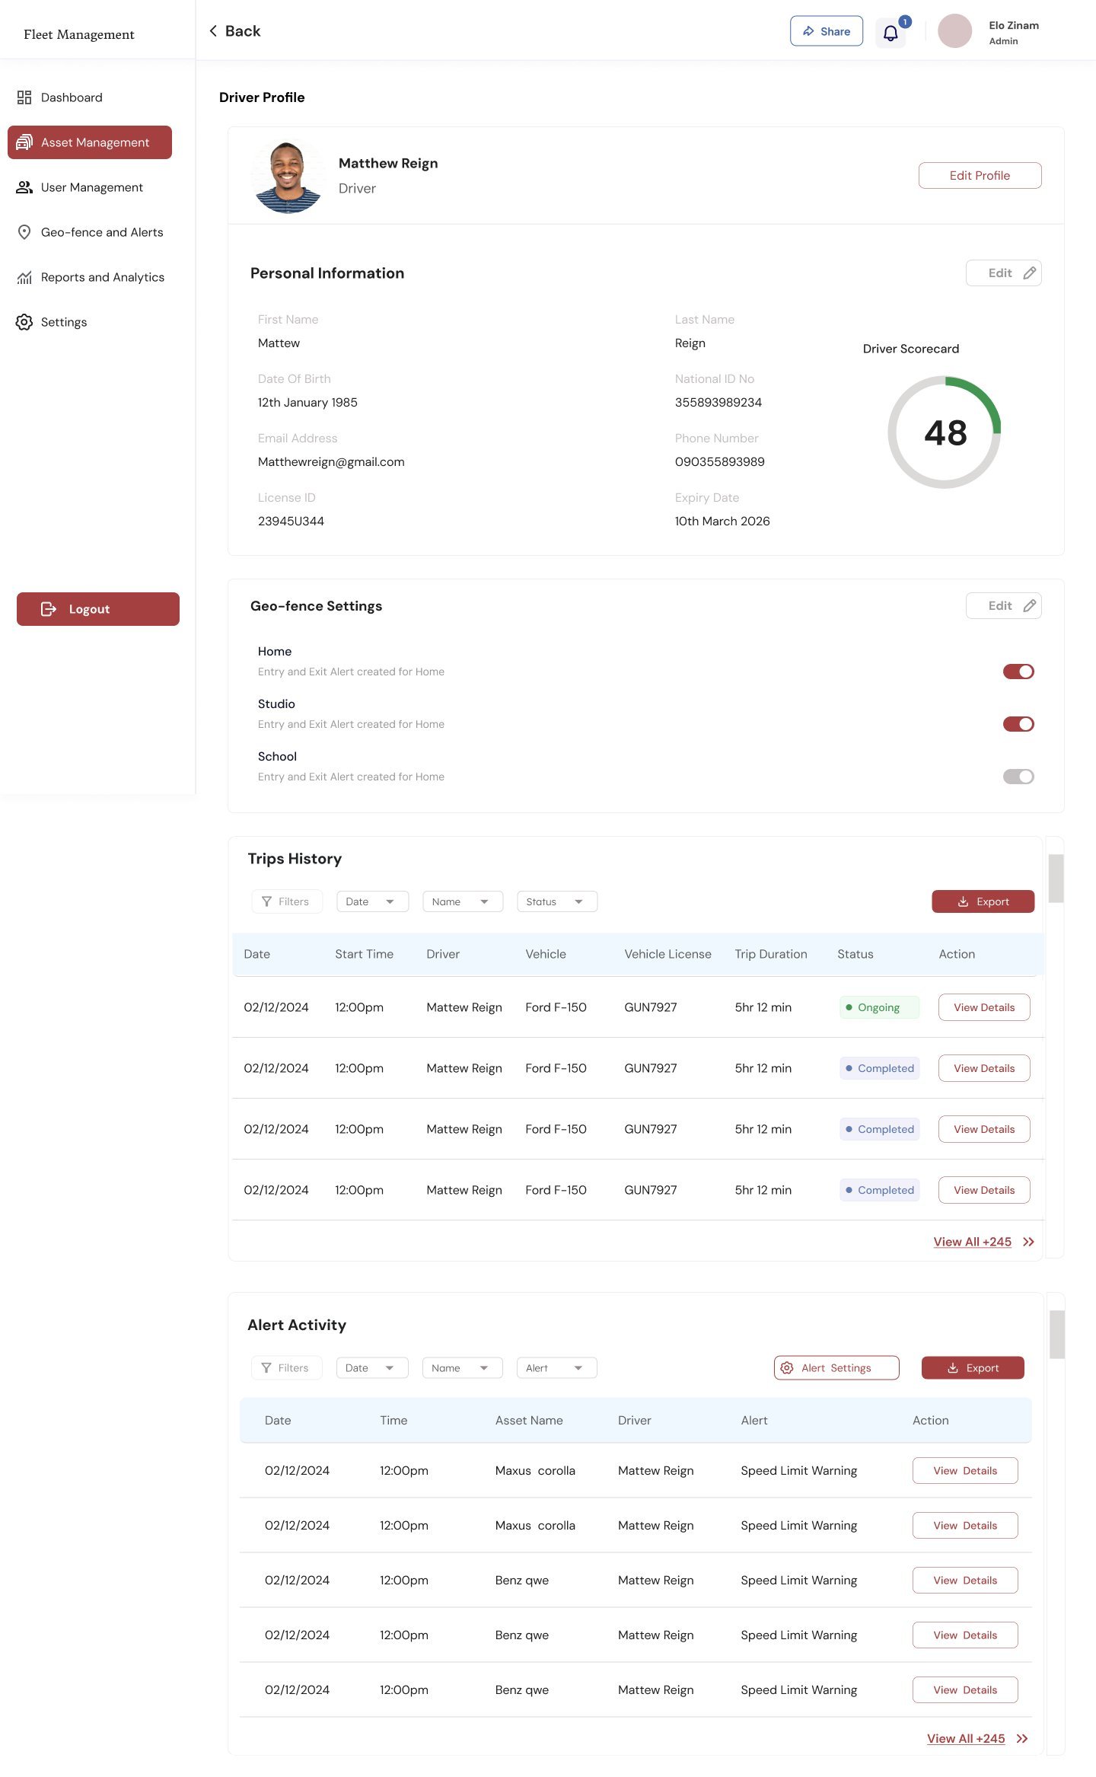Open Geo-fence and Alerts menu item
Viewport: 1096px width, 1777px height.
tap(90, 232)
